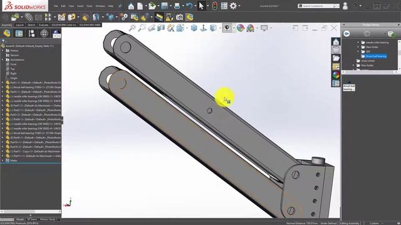Image resolution: width=401 pixels, height=225 pixels.
Task: Switch to the Sketch tab
Action: pyautogui.click(x=31, y=25)
